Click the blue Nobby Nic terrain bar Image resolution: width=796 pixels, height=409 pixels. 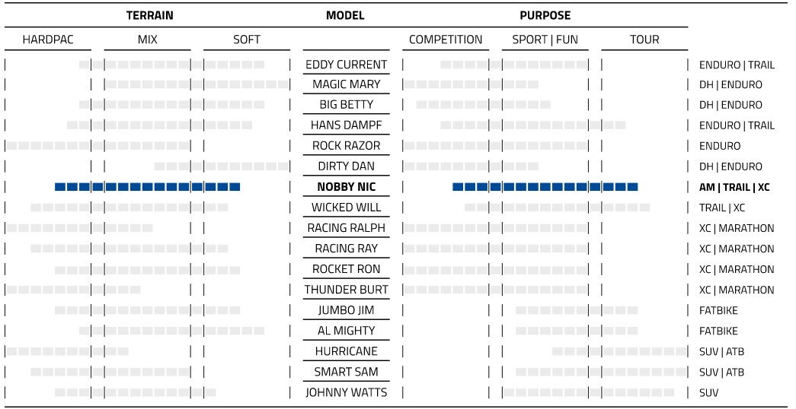[147, 187]
